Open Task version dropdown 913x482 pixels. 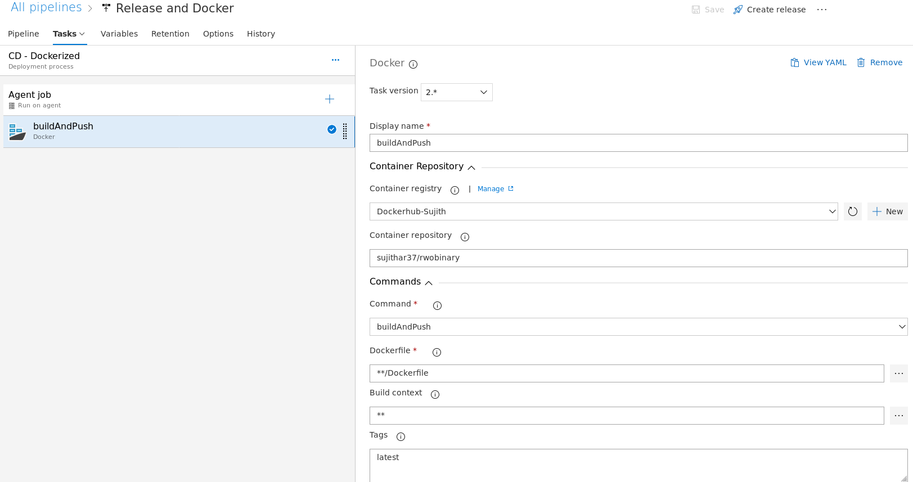(457, 92)
